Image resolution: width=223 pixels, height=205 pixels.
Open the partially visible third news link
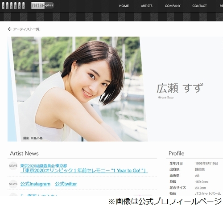pyautogui.click(x=39, y=195)
